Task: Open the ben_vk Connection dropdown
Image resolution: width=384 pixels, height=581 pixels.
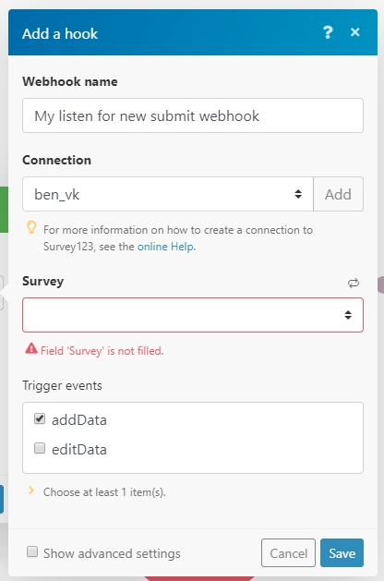Action: coord(168,194)
